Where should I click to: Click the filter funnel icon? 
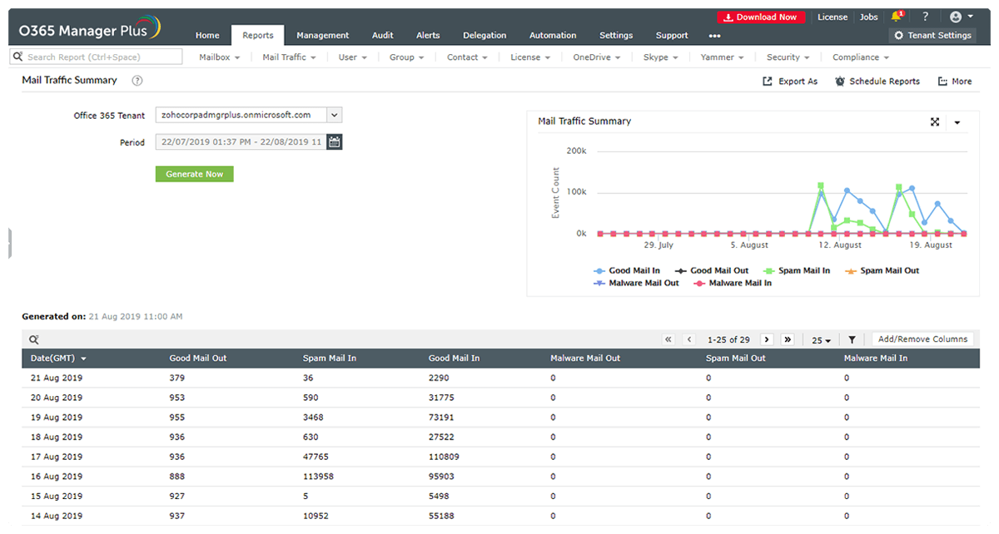[x=852, y=340]
